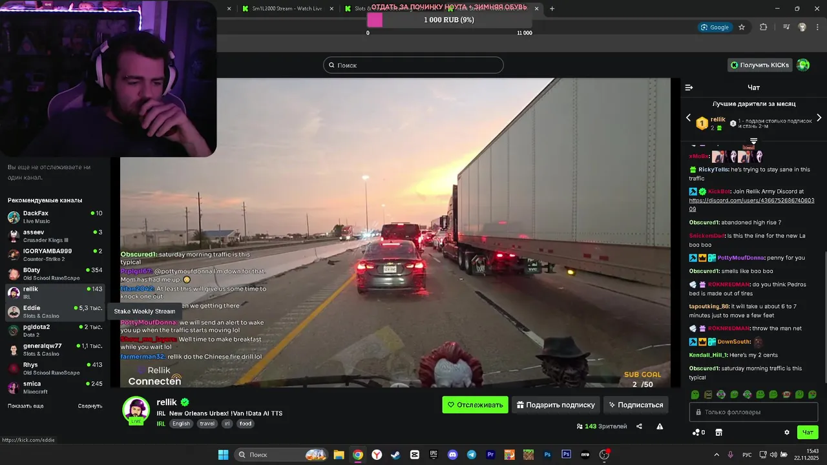Open Adobe Premiere Pro from taskbar

(490, 455)
